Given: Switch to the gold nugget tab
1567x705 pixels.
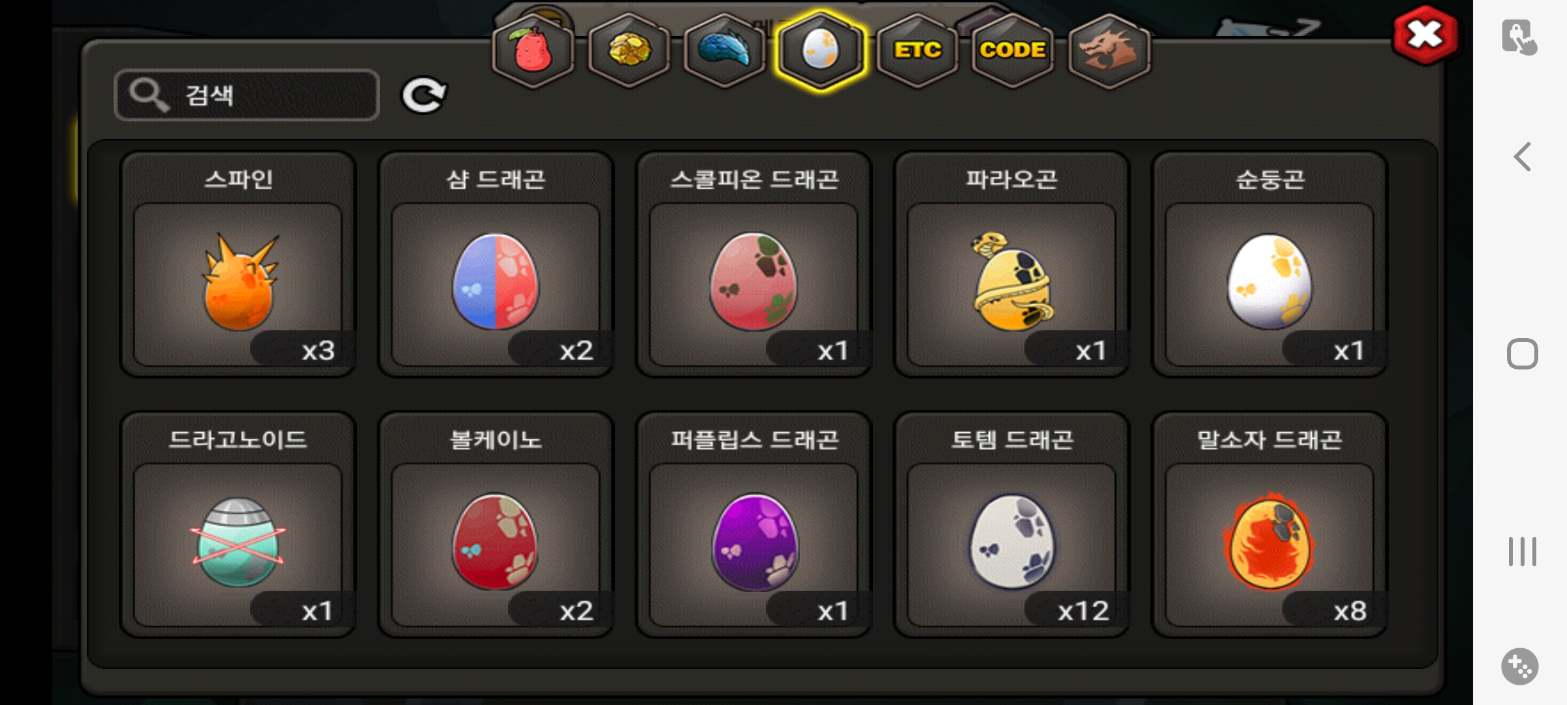Looking at the screenshot, I should [x=629, y=51].
